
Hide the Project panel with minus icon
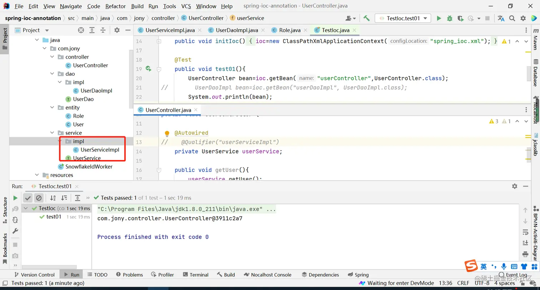127,30
